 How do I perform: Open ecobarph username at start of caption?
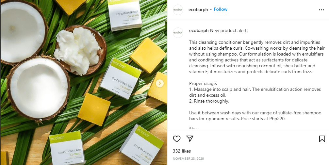pyautogui.click(x=199, y=30)
